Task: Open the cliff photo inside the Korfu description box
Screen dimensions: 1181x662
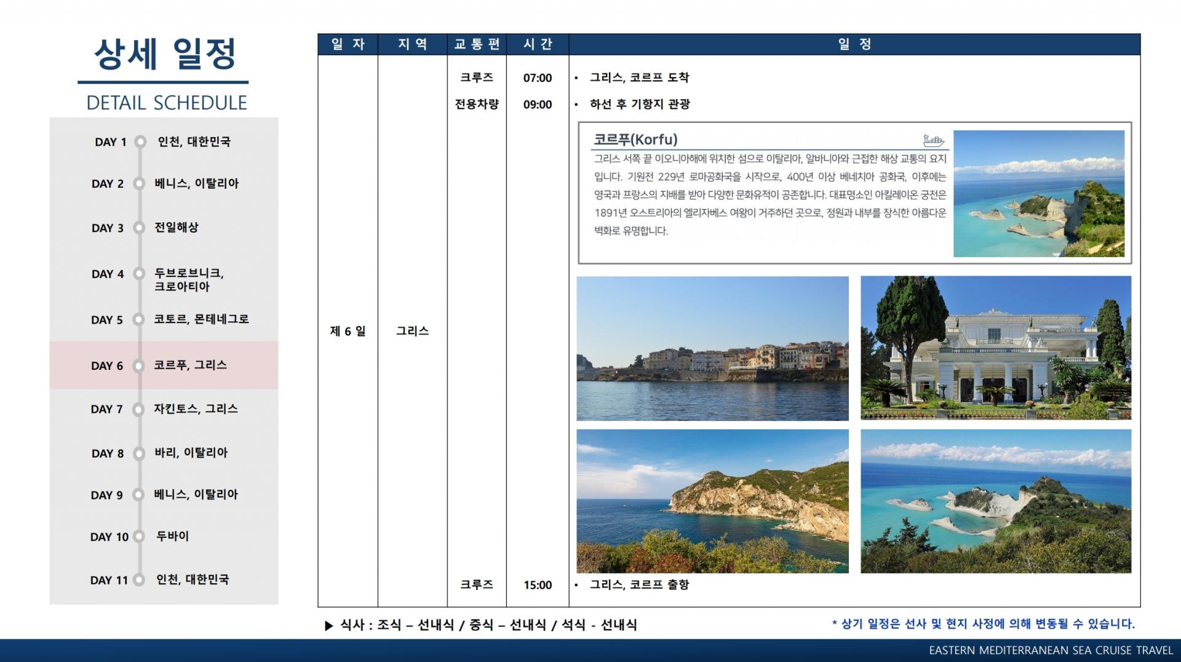Action: [1039, 194]
